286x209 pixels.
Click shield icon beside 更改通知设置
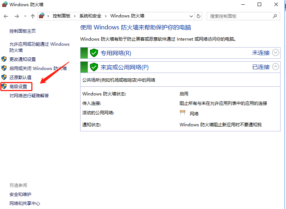coord(4,59)
